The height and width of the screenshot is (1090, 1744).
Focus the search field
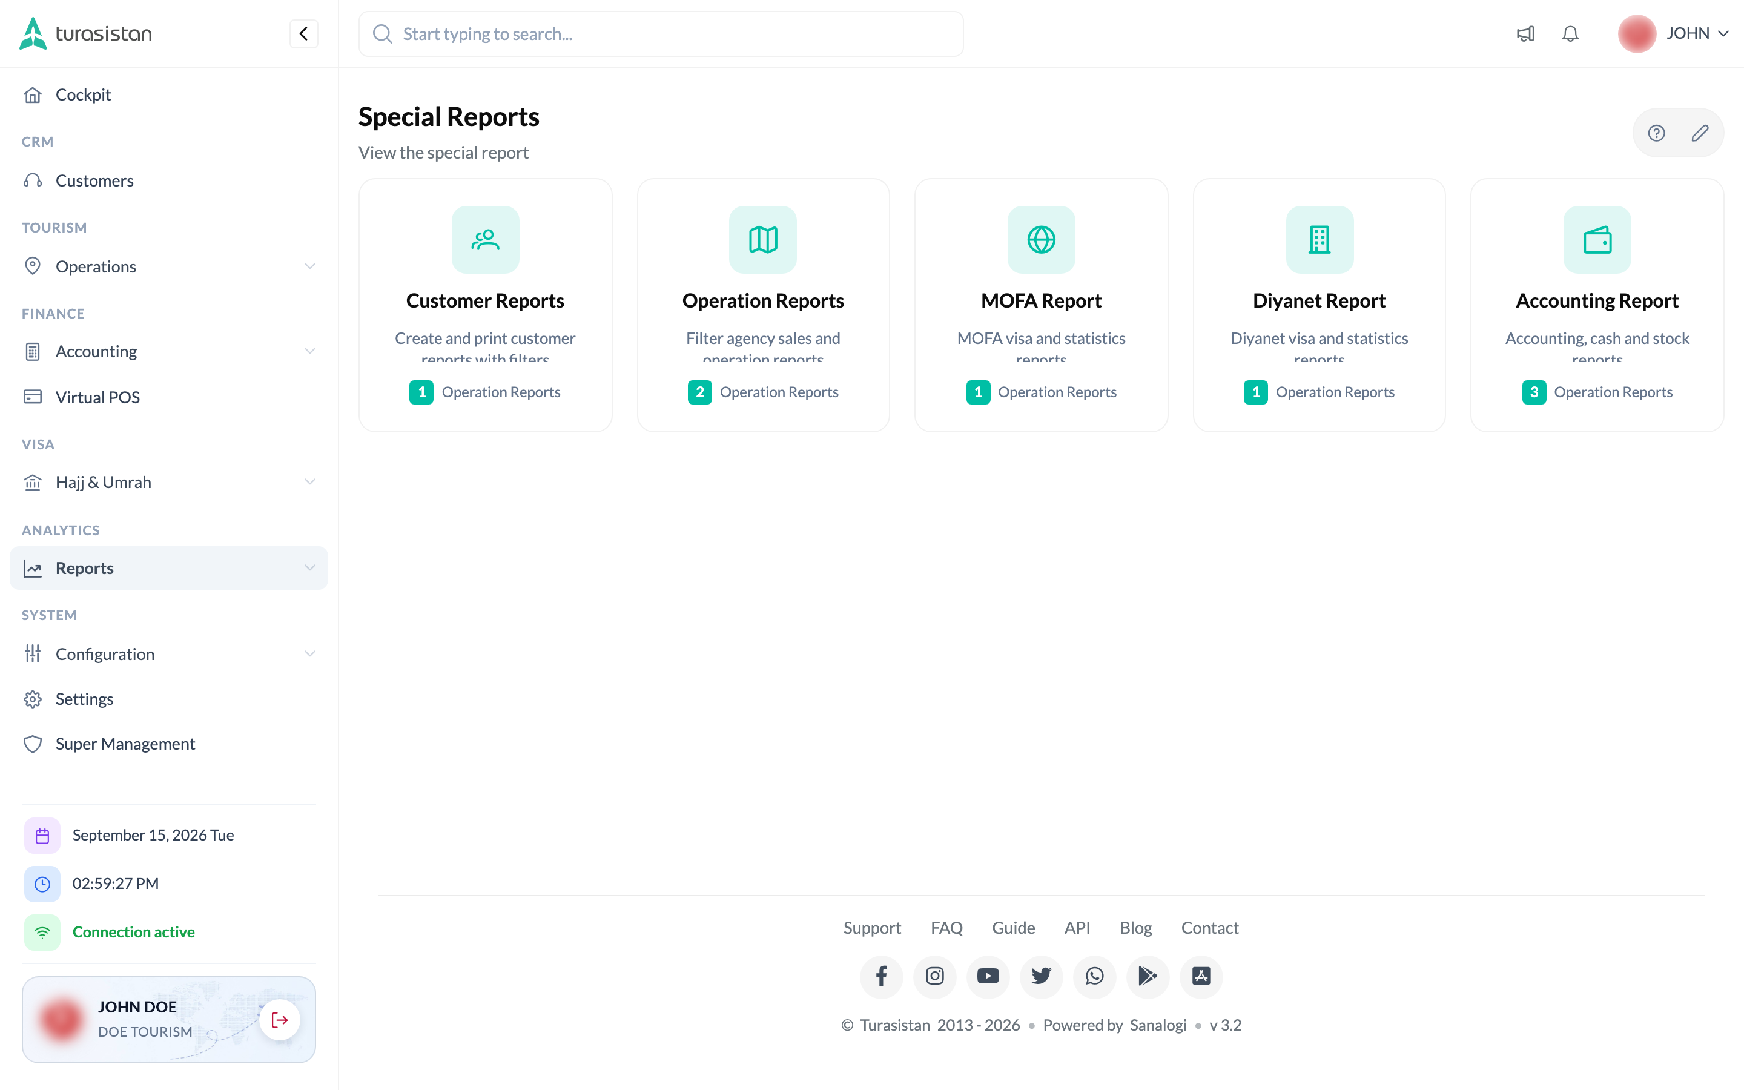[x=661, y=34]
